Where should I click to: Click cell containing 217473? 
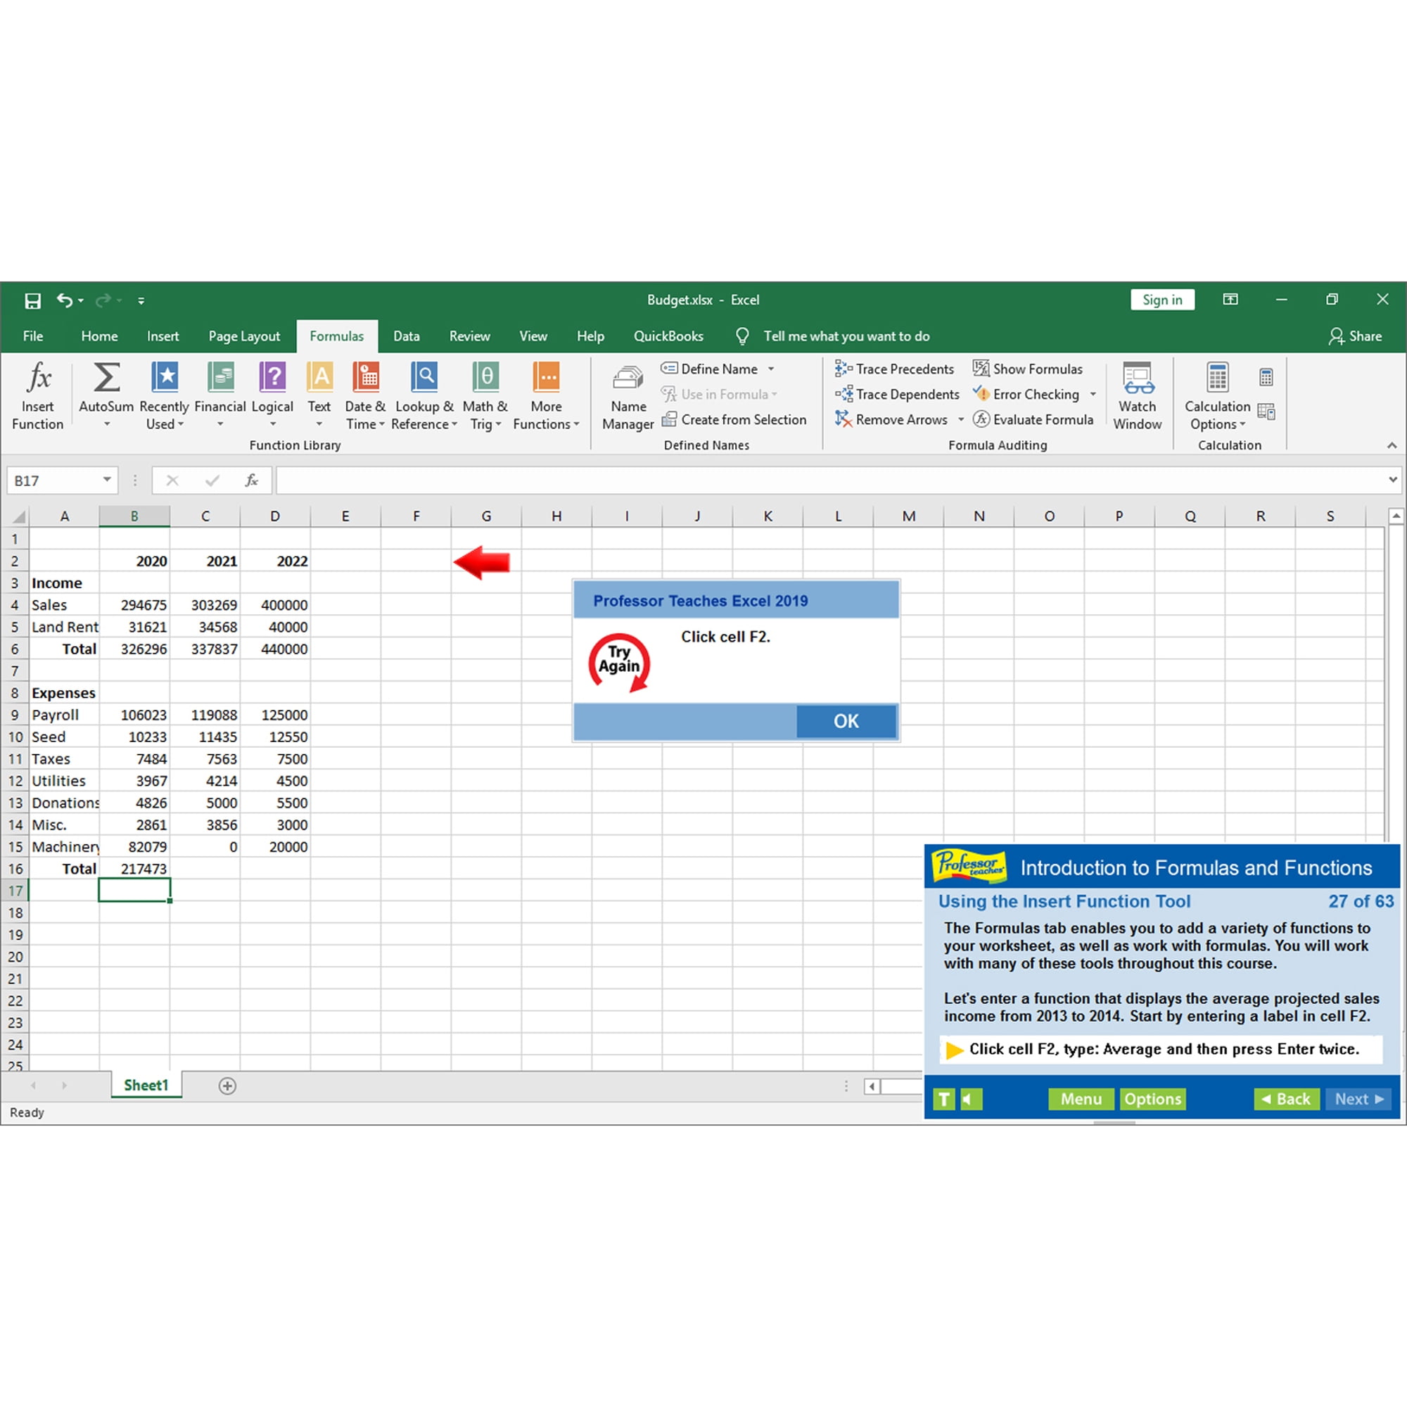[x=135, y=869]
